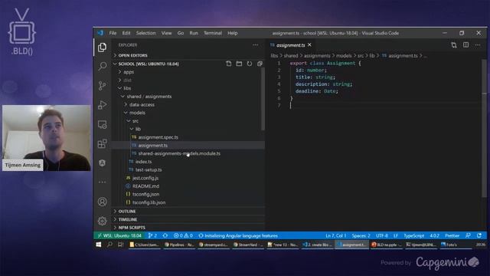Image resolution: width=490 pixels, height=276 pixels.
Task: Open jest.config.js file
Action: click(188, 178)
